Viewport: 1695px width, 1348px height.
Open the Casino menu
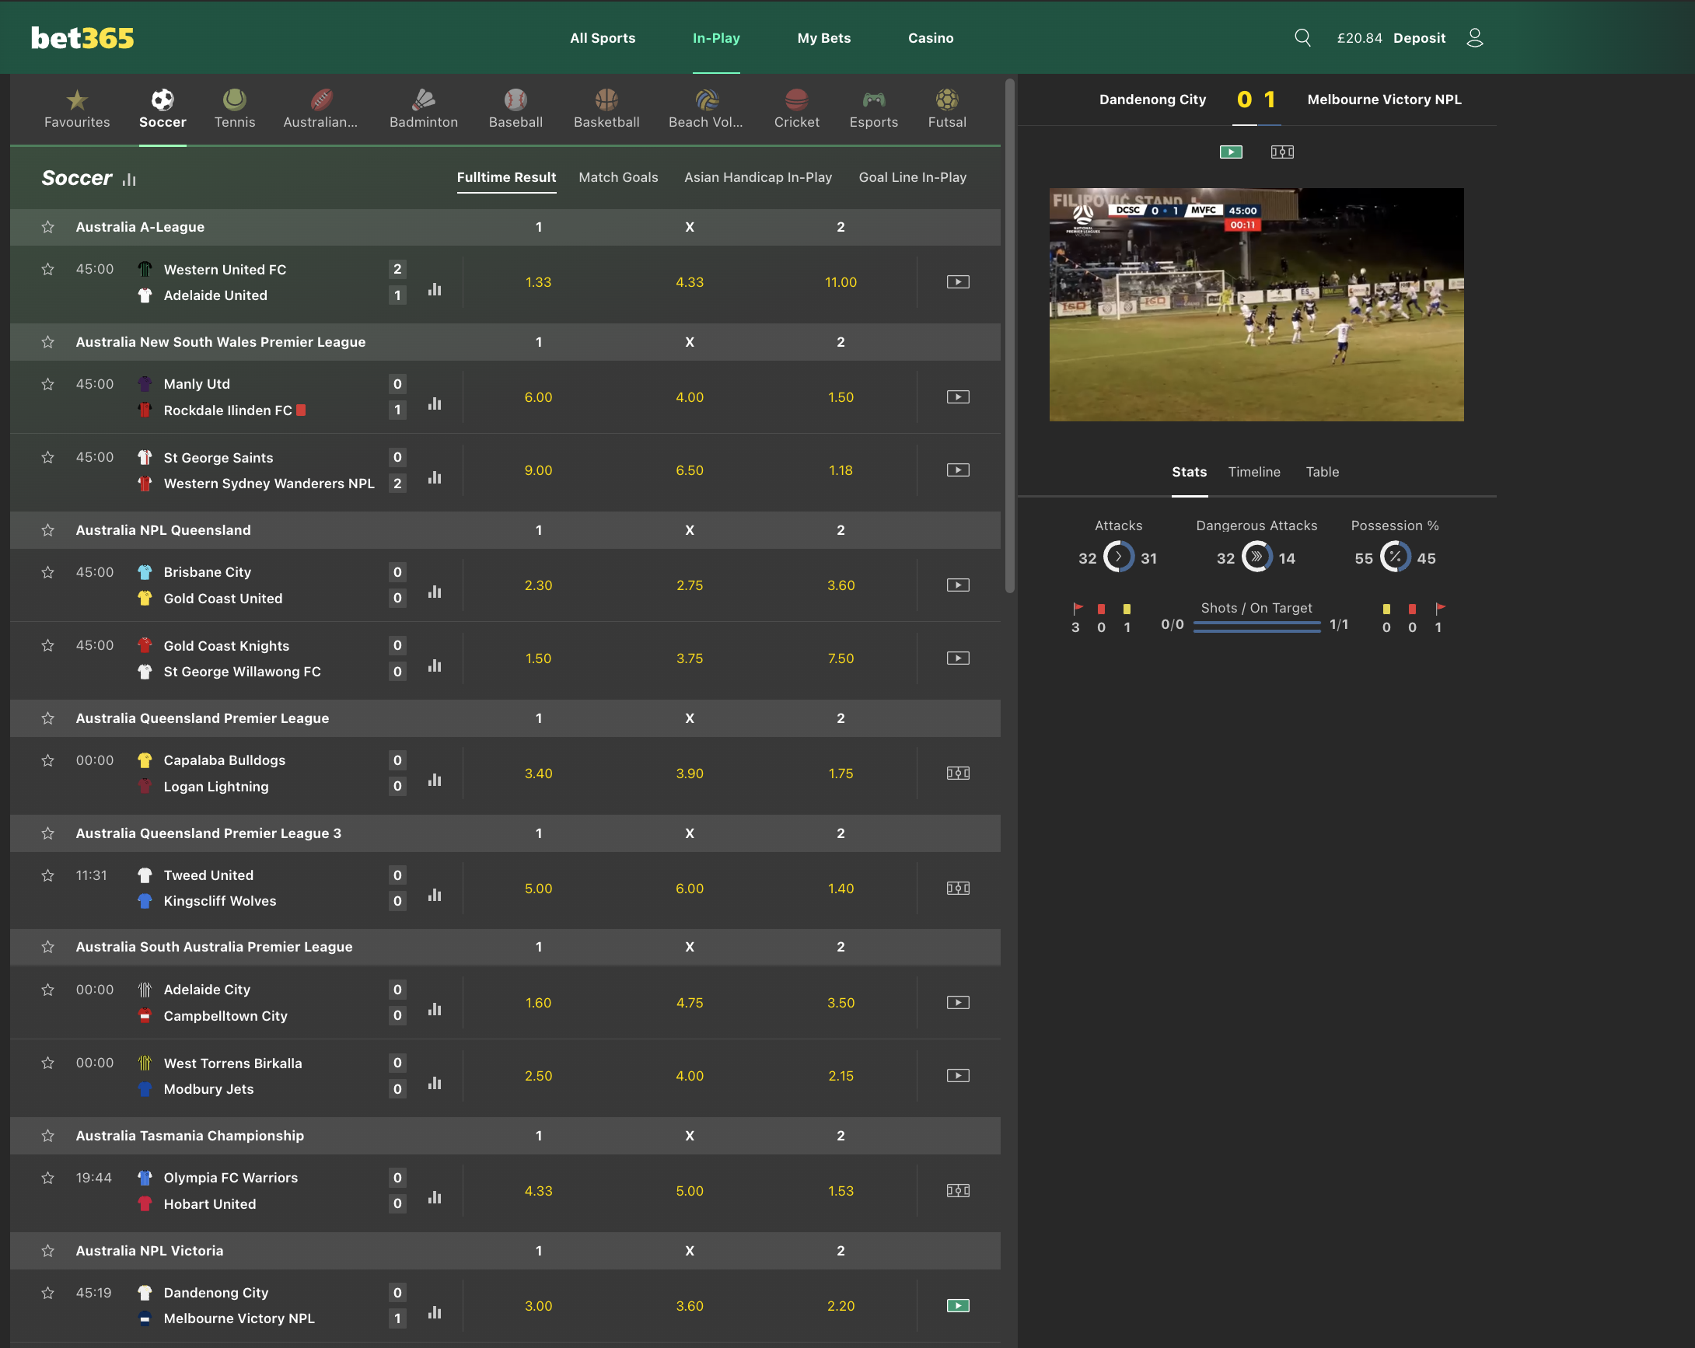tap(930, 38)
